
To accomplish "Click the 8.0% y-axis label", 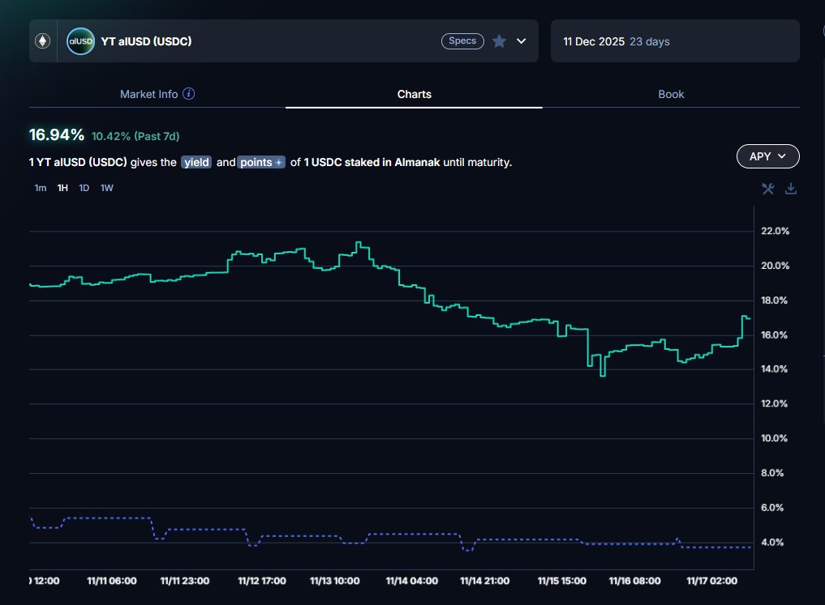I will [x=771, y=473].
